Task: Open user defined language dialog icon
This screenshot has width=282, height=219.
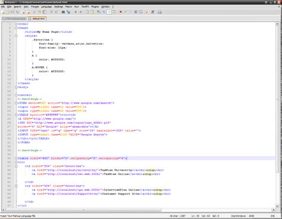Action: pyautogui.click(x=114, y=12)
